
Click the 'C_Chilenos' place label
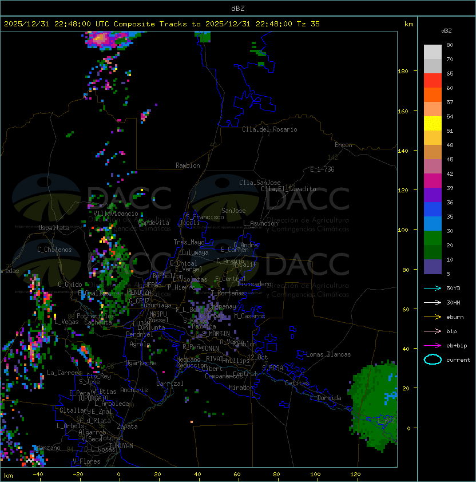54,250
